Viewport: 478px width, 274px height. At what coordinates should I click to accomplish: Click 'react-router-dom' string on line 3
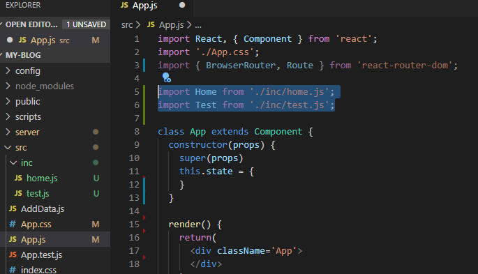click(x=405, y=65)
